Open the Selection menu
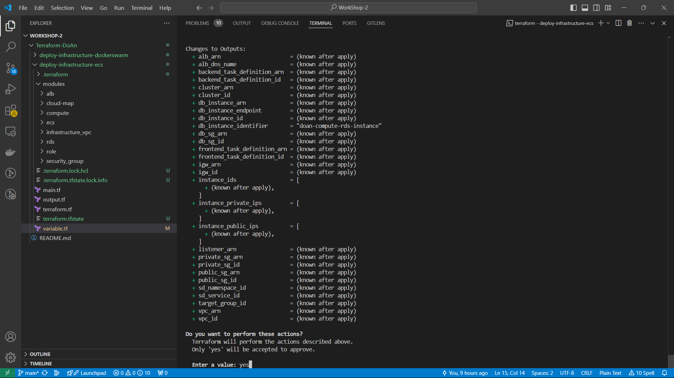Viewport: 674px width, 378px height. coord(62,8)
